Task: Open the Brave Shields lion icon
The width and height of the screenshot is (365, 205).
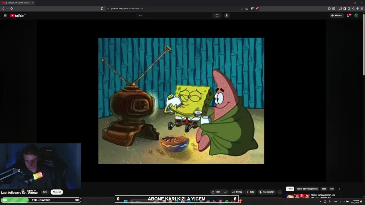Action: pos(252,9)
